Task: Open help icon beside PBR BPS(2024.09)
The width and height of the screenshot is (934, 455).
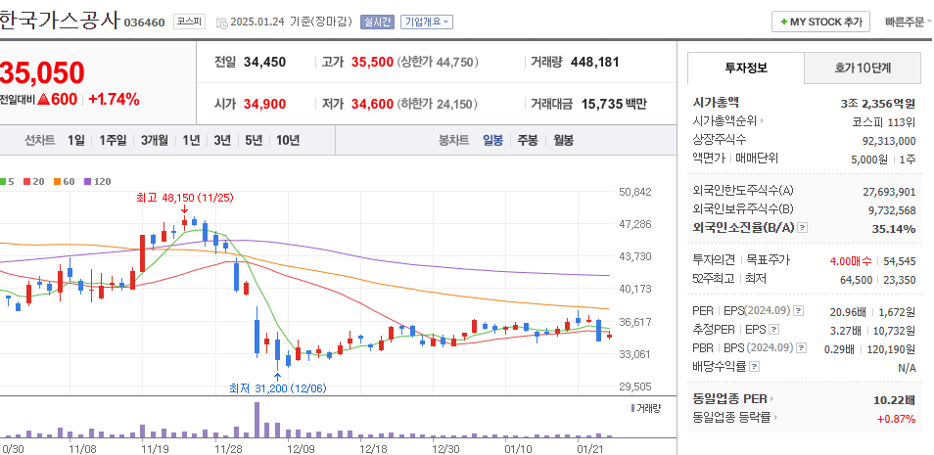Action: 803,347
